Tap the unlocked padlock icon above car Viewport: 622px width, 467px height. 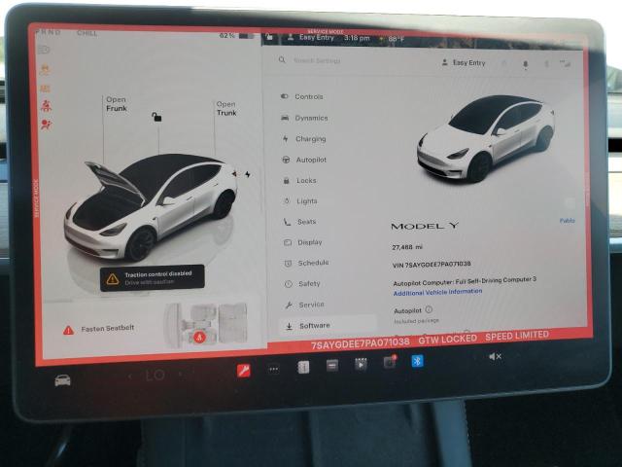coord(156,117)
